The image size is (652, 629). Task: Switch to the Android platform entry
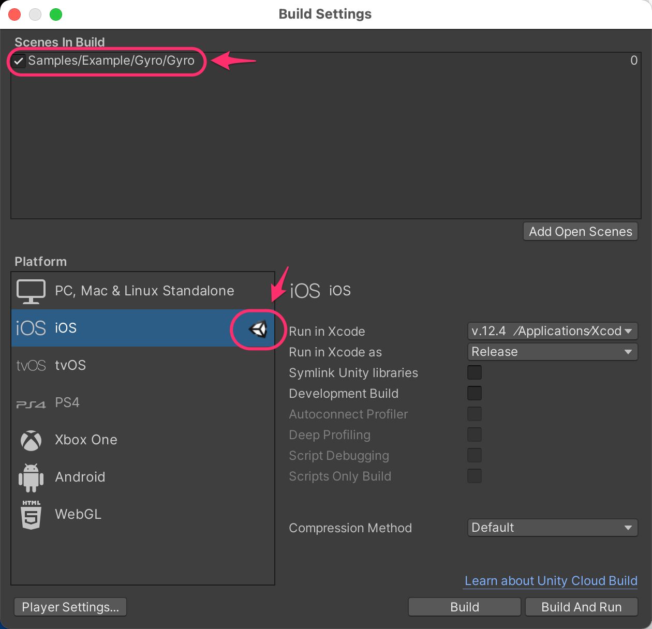[x=80, y=477]
